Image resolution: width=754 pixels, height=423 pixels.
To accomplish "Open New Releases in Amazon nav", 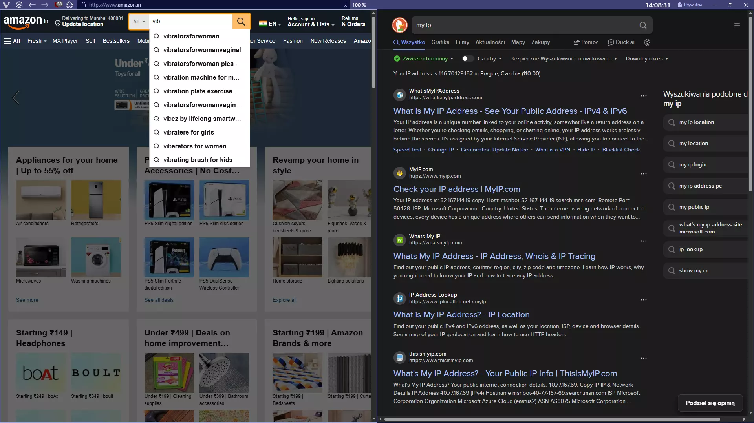I will pos(328,41).
